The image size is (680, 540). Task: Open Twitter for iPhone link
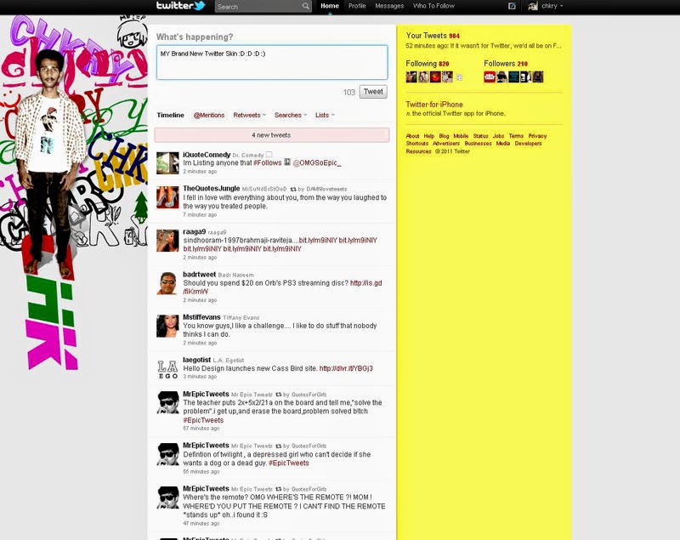[x=434, y=104]
